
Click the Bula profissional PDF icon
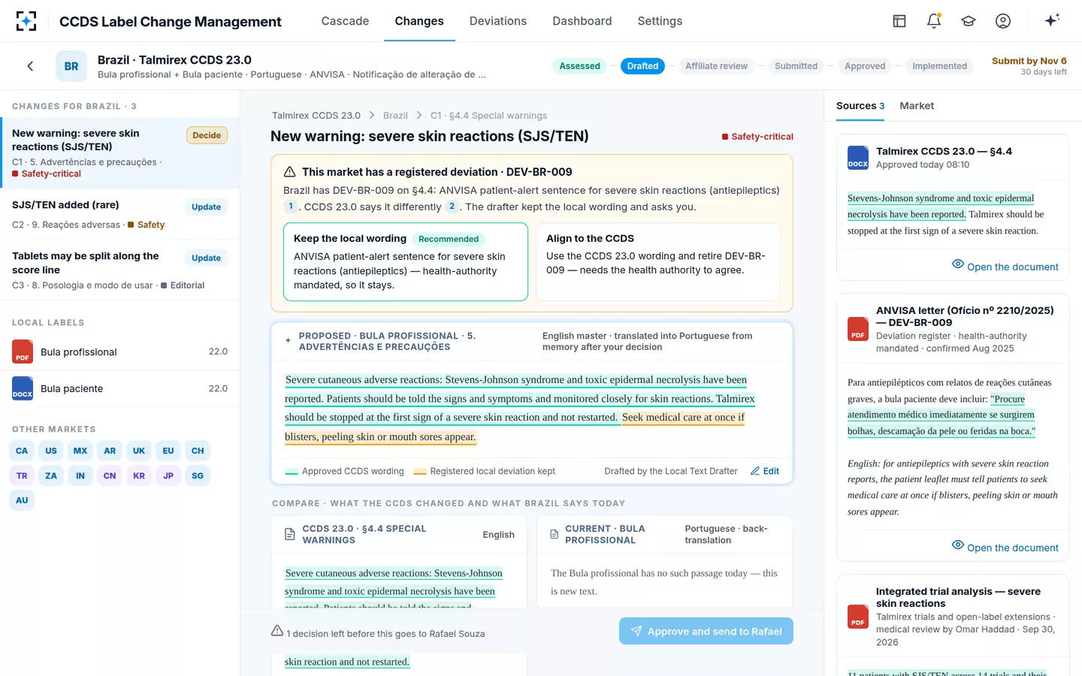click(x=23, y=352)
